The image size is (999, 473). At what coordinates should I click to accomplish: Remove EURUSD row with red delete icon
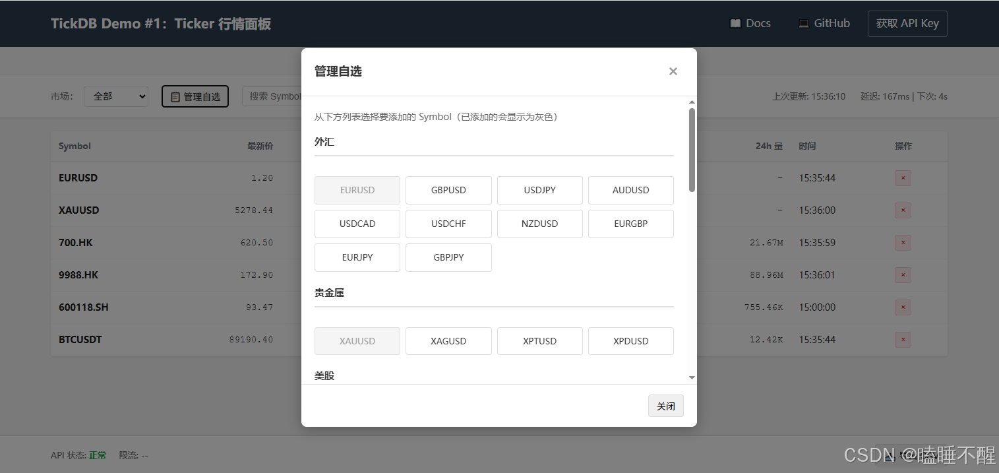click(x=903, y=178)
